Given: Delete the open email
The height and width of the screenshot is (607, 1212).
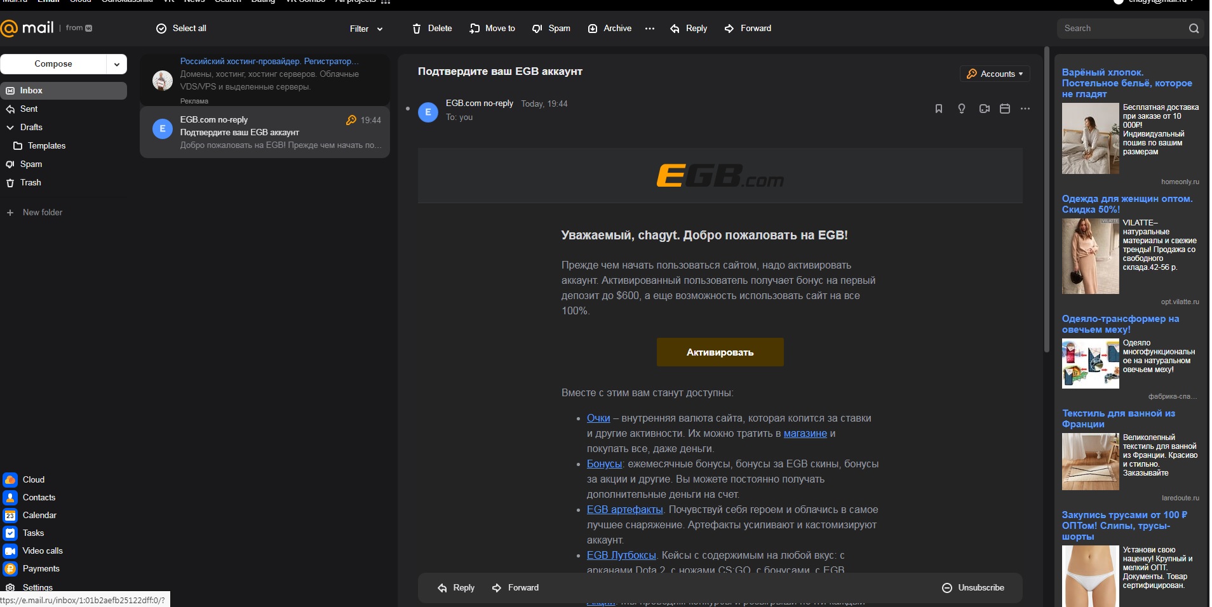Looking at the screenshot, I should point(432,29).
